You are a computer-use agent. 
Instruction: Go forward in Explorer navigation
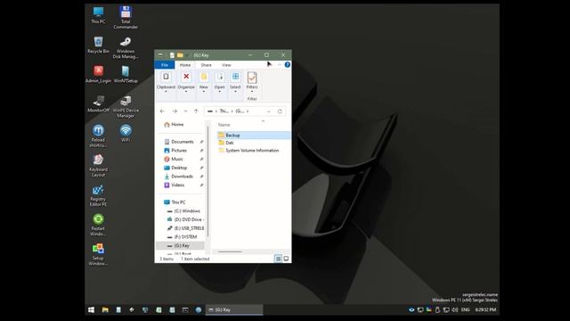click(x=175, y=111)
